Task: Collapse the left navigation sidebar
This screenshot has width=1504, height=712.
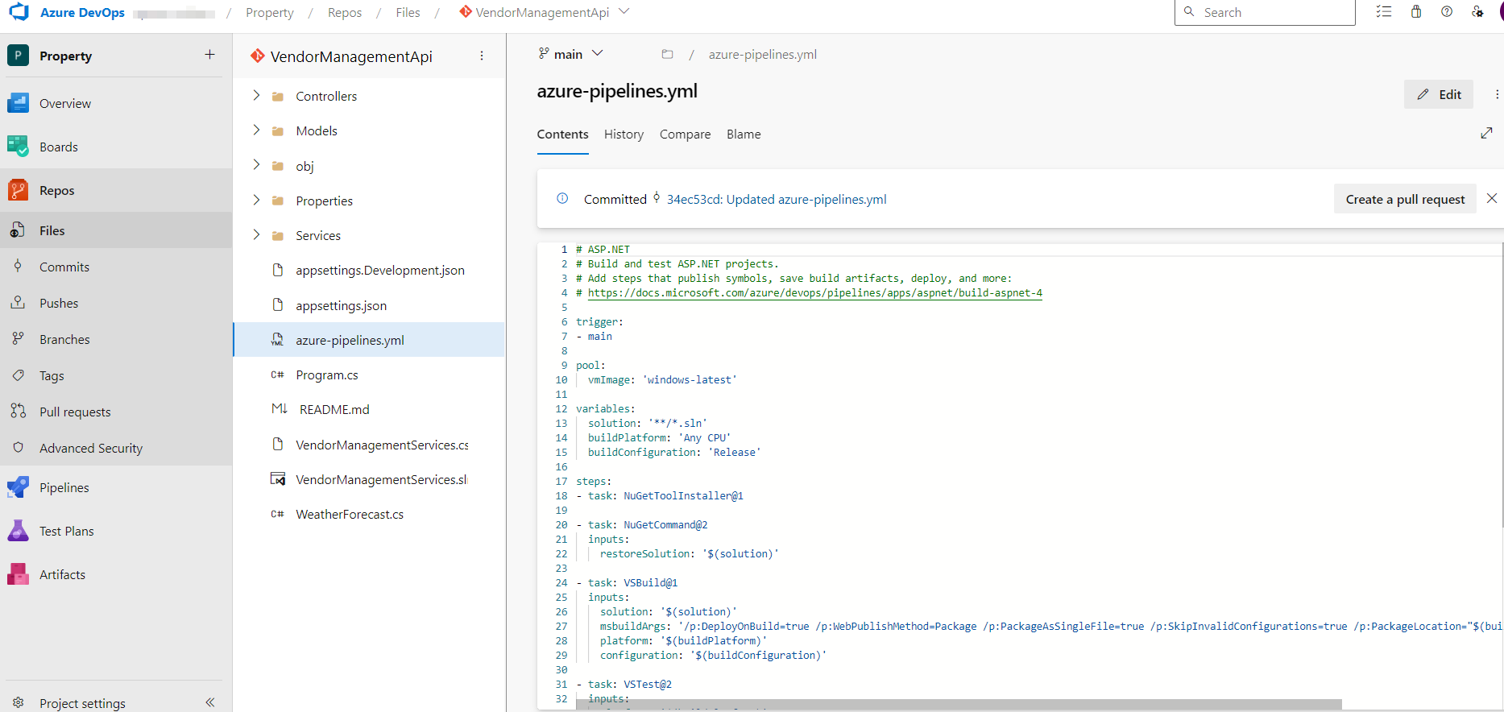Action: click(x=210, y=702)
